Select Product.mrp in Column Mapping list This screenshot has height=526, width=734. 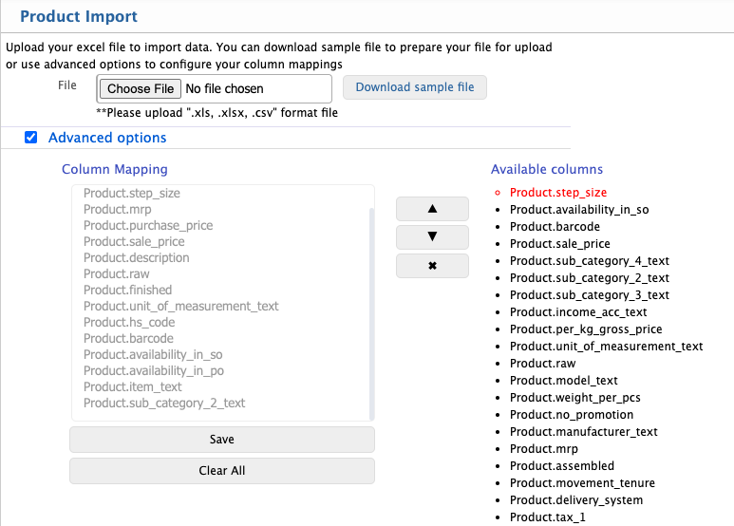click(118, 209)
